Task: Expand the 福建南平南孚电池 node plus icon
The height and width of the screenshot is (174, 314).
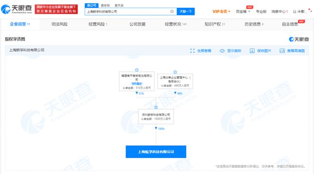Action: tap(137, 70)
